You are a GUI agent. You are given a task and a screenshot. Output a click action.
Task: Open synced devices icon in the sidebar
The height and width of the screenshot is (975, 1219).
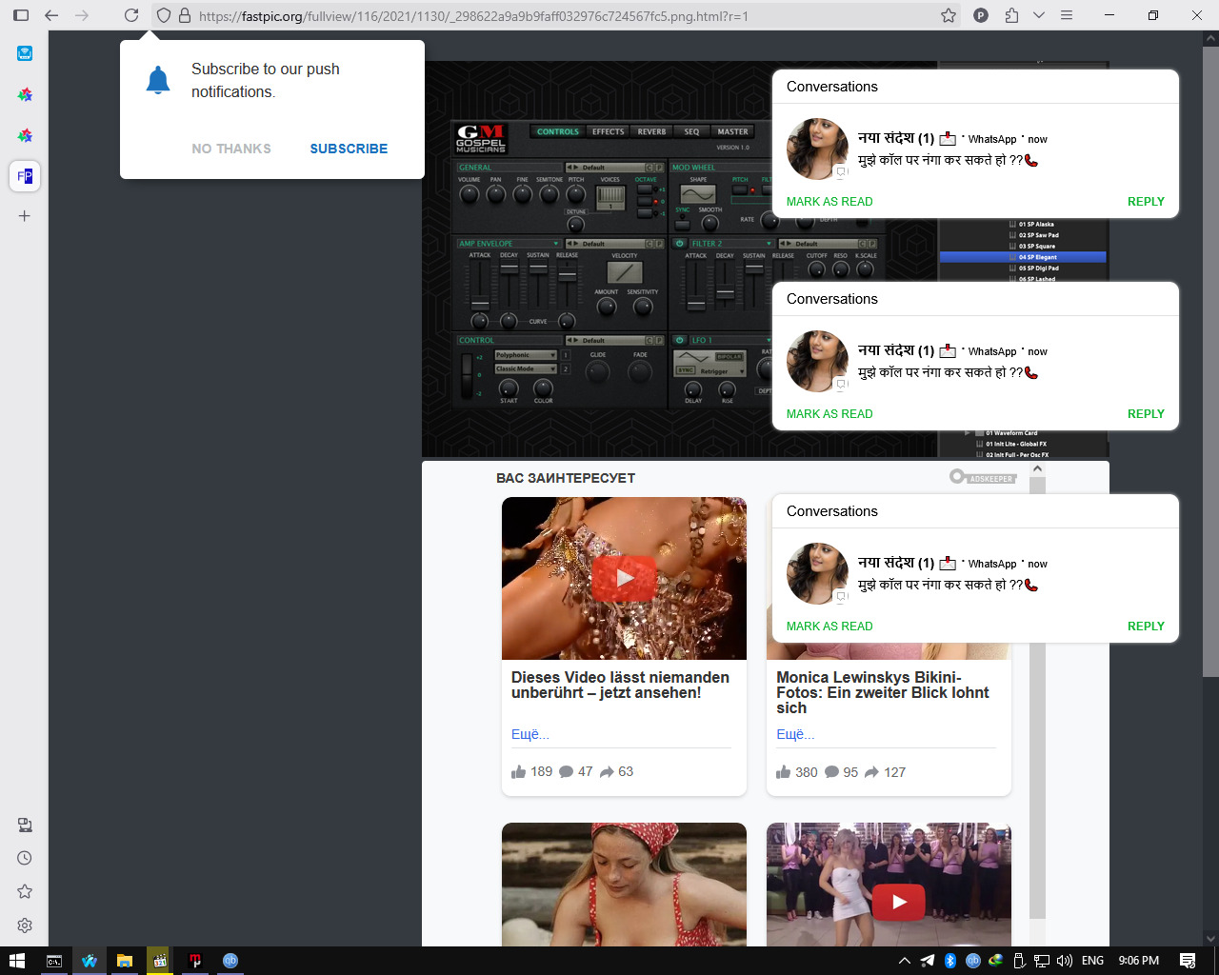click(x=25, y=825)
